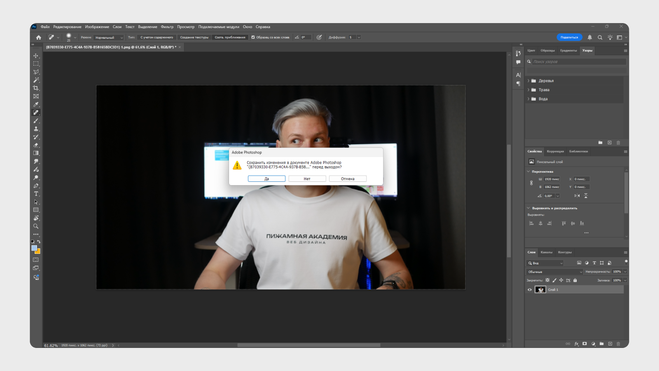This screenshot has height=371, width=659.
Task: Click the foreground color swatch
Action: pyautogui.click(x=34, y=247)
